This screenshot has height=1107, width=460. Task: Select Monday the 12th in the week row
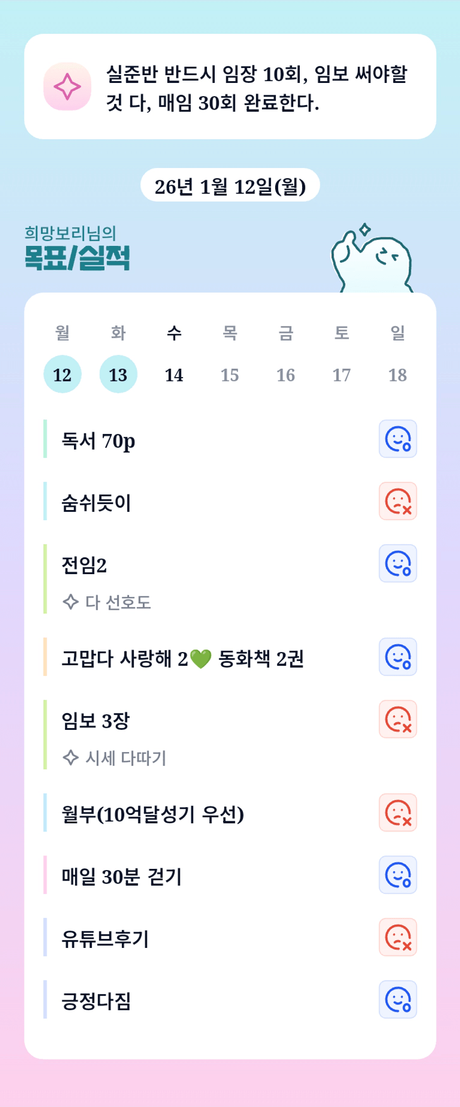(62, 374)
